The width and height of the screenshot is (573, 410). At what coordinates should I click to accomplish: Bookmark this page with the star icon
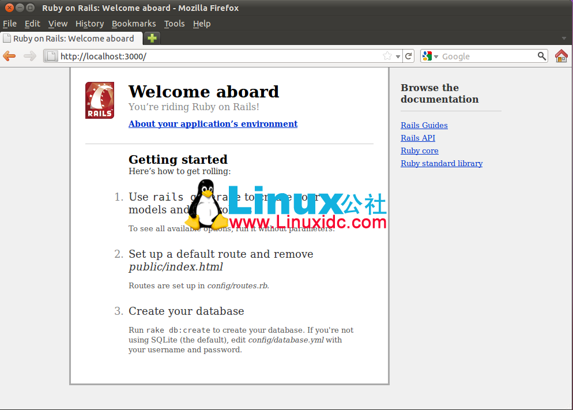pyautogui.click(x=387, y=56)
